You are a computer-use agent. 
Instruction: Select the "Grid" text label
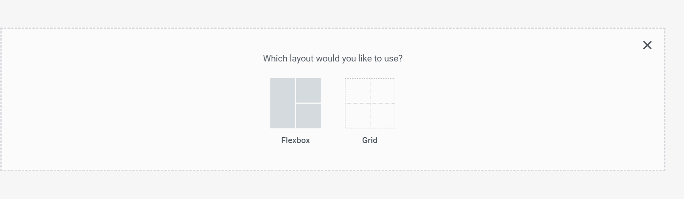(370, 140)
